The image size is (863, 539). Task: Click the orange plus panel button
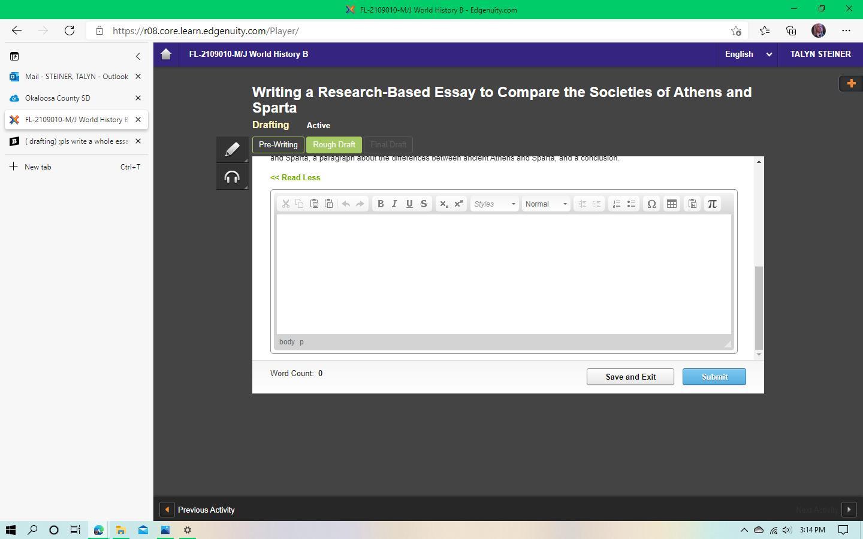point(851,83)
